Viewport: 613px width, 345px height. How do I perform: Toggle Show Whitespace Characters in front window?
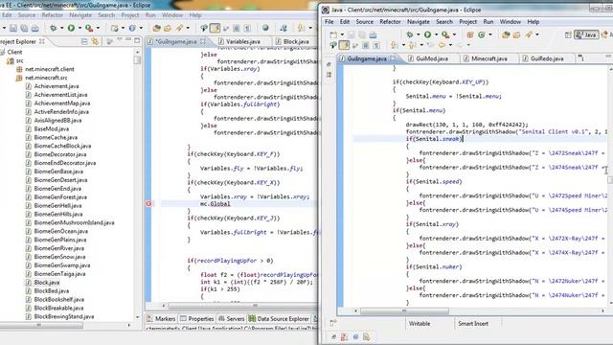pos(376,45)
